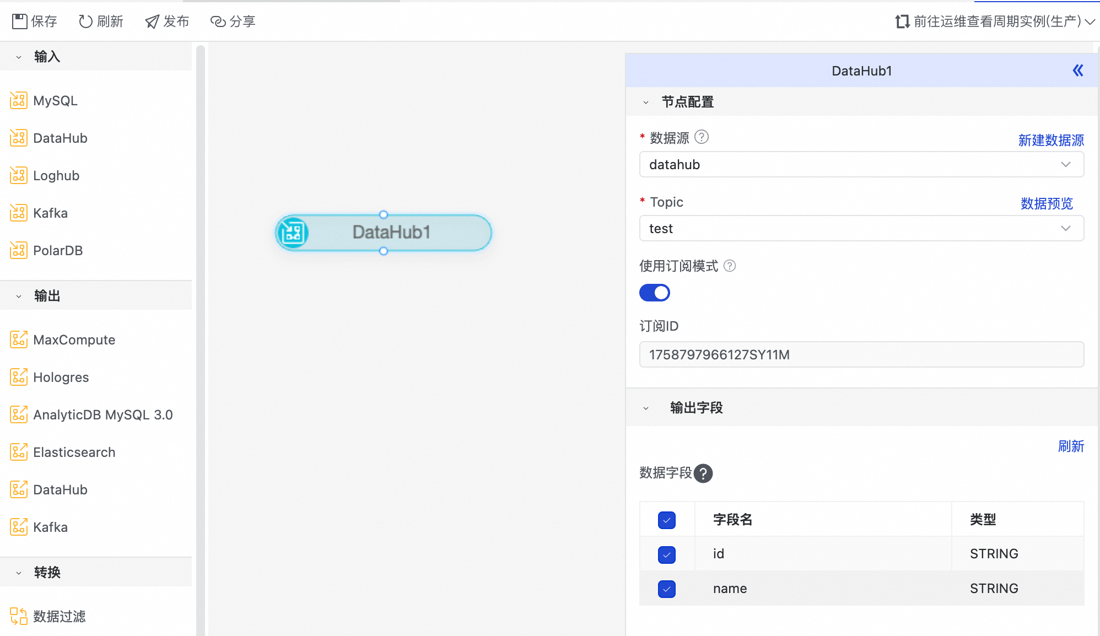
Task: Uncheck the name field checkbox
Action: (x=667, y=589)
